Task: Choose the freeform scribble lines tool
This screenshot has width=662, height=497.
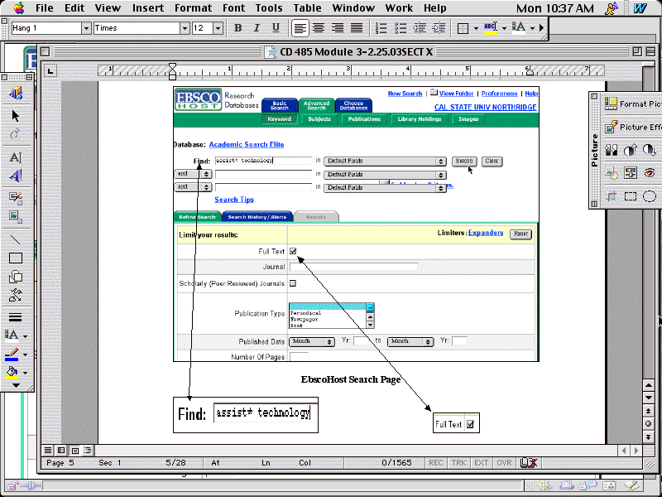Action: [x=16, y=295]
